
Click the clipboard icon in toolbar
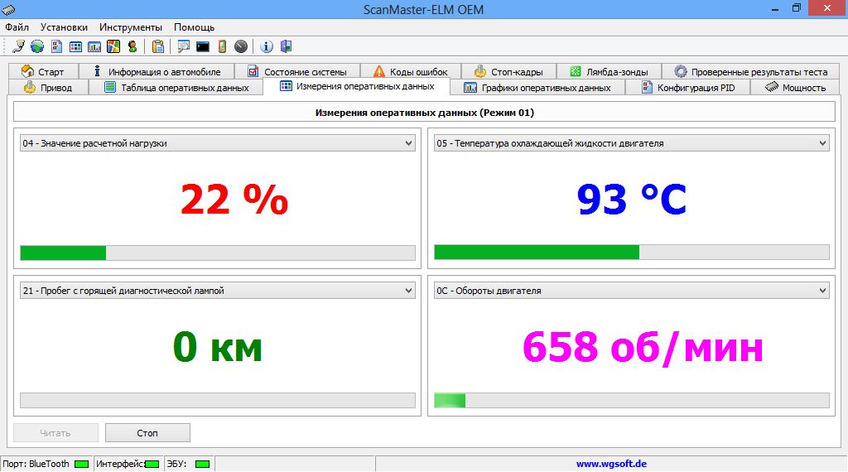click(x=157, y=46)
